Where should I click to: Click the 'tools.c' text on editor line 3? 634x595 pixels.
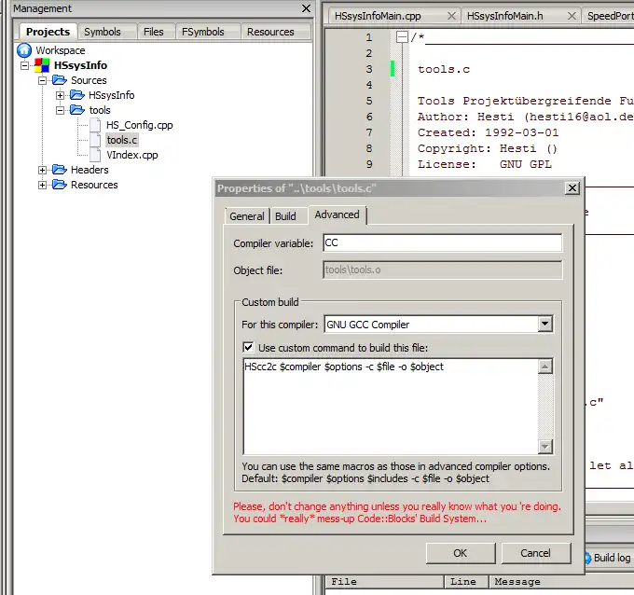(x=444, y=69)
